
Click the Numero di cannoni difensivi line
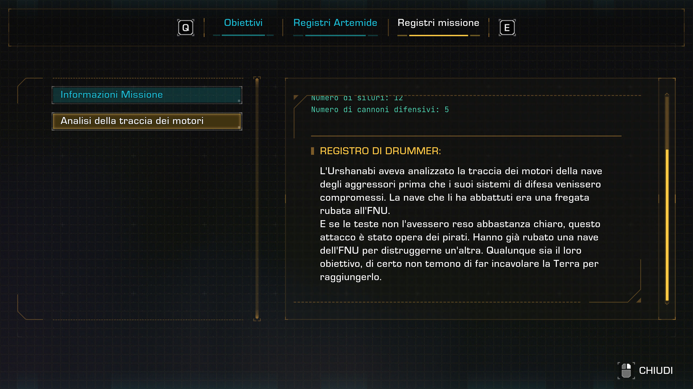[380, 110]
